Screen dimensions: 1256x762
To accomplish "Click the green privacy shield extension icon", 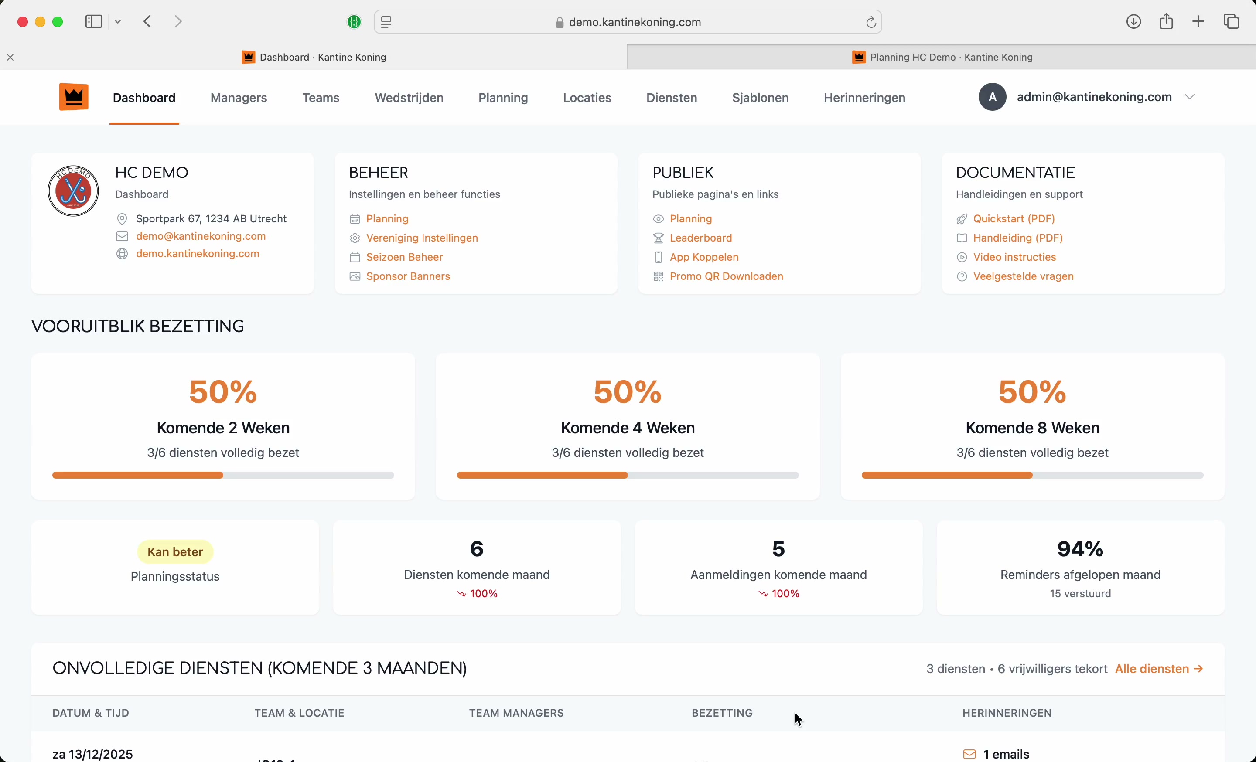I will tap(354, 22).
